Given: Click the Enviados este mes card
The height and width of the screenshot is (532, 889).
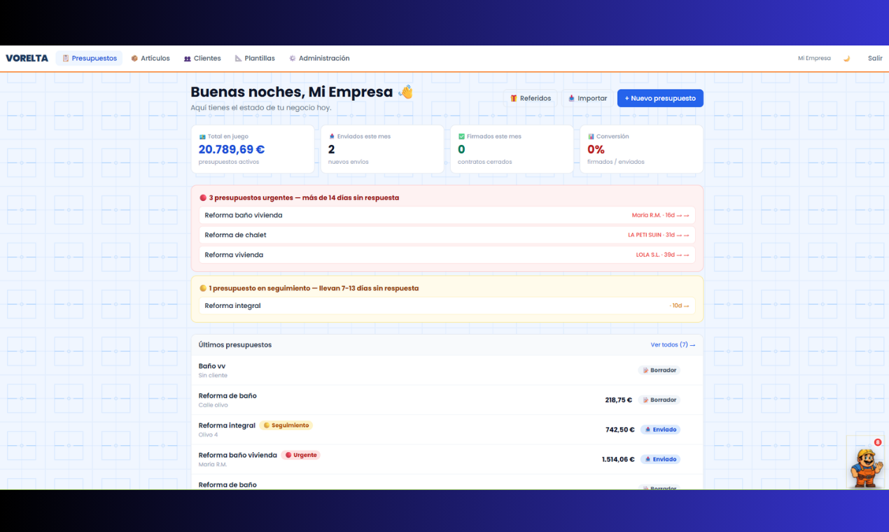Looking at the screenshot, I should (382, 149).
